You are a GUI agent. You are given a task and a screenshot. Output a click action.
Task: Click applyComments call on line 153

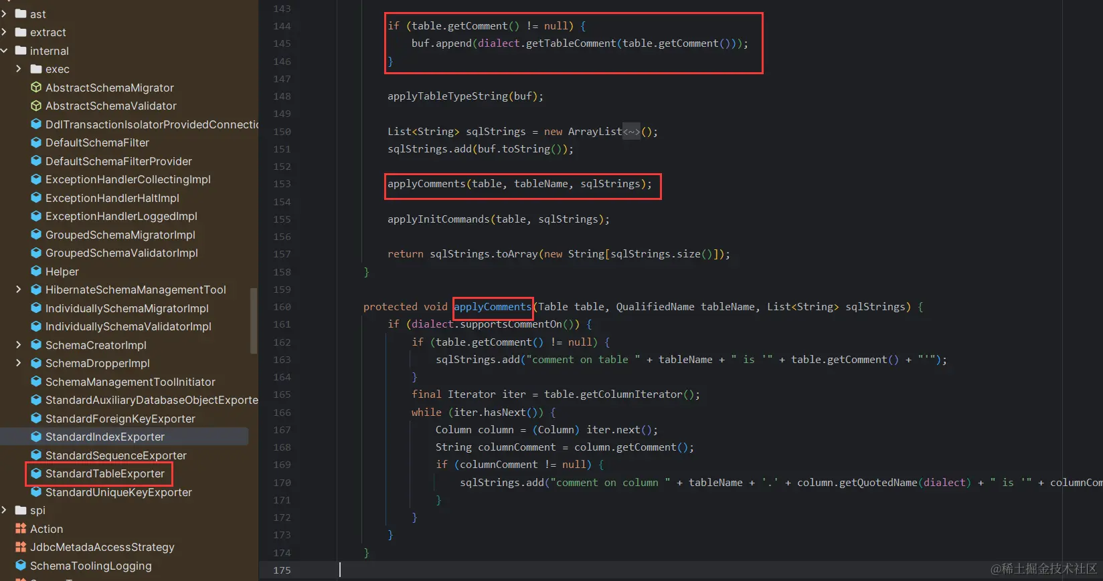tap(426, 184)
